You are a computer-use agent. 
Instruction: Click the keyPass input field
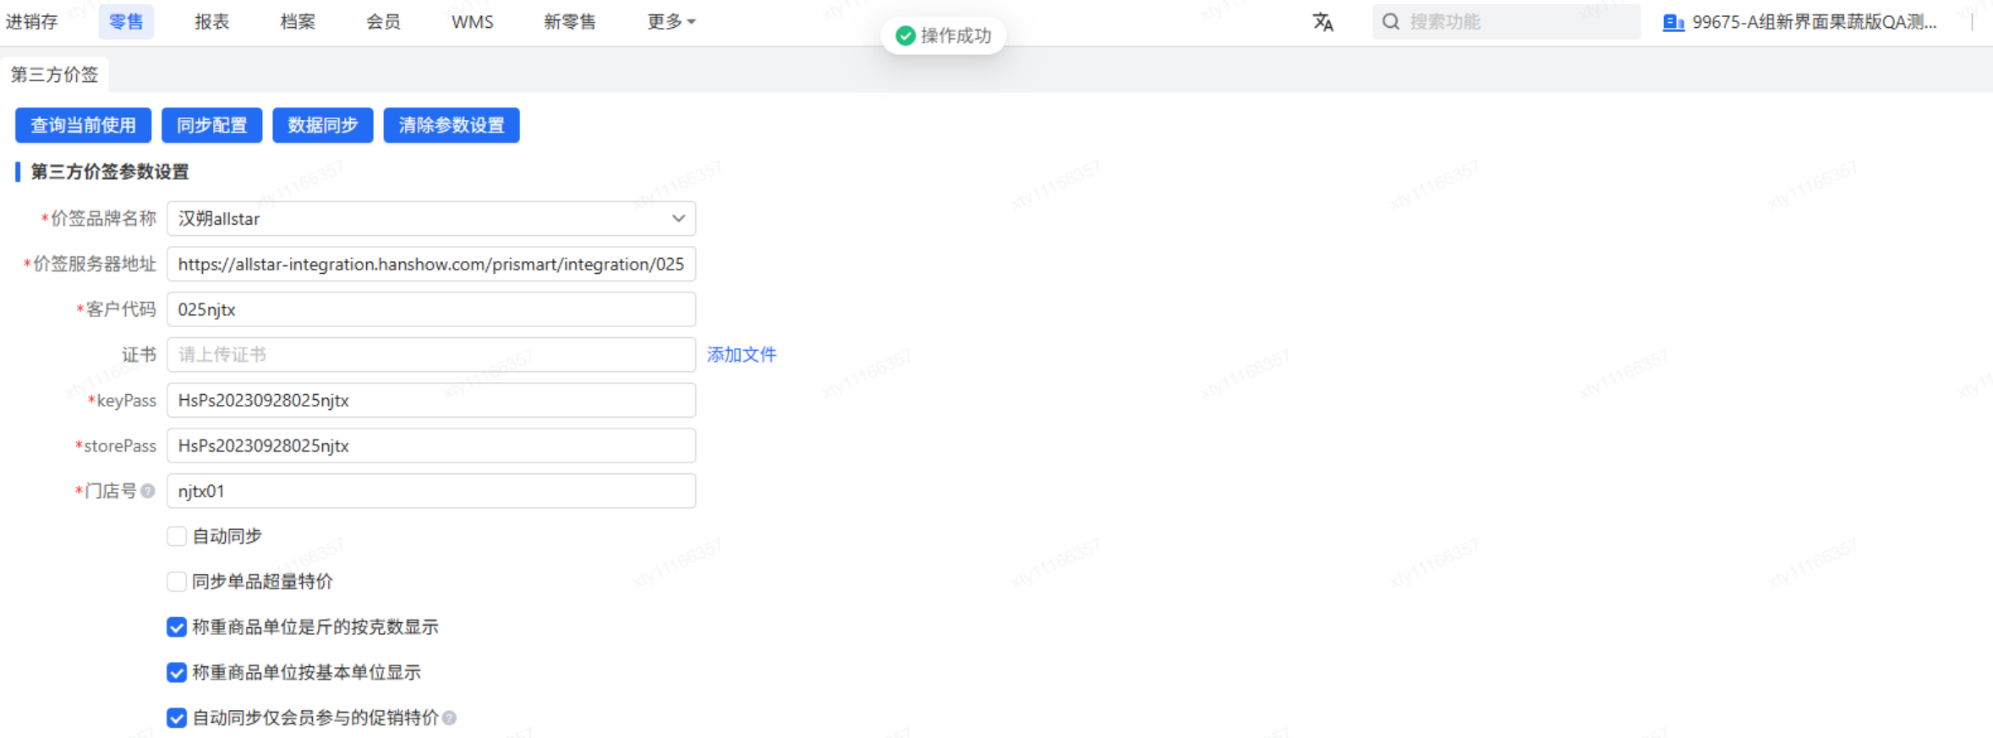click(x=431, y=401)
